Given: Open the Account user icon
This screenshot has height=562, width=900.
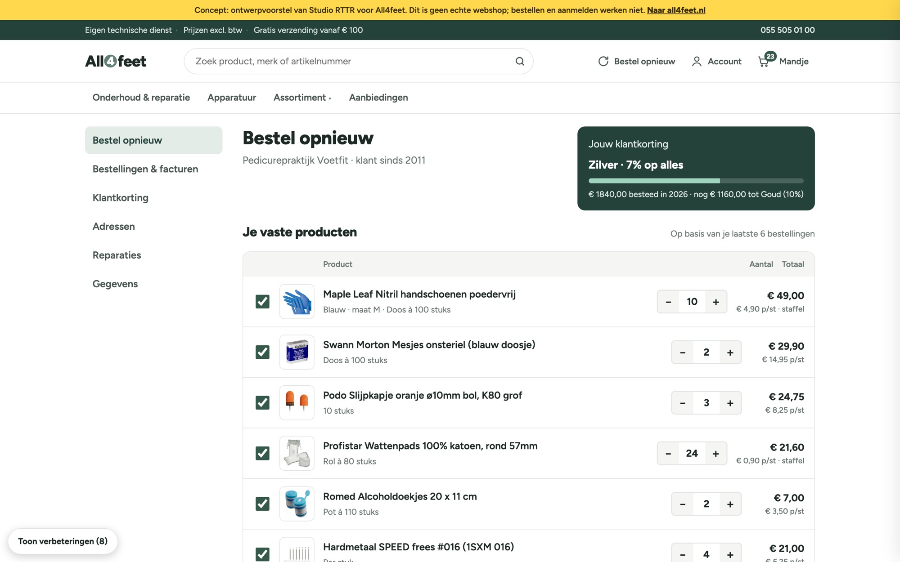Looking at the screenshot, I should (697, 61).
